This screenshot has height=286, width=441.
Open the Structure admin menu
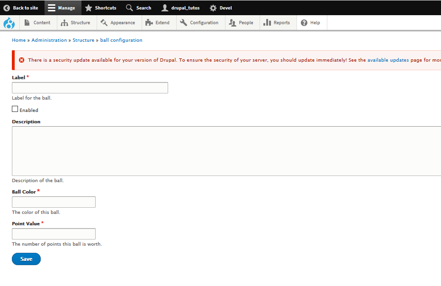tap(76, 23)
